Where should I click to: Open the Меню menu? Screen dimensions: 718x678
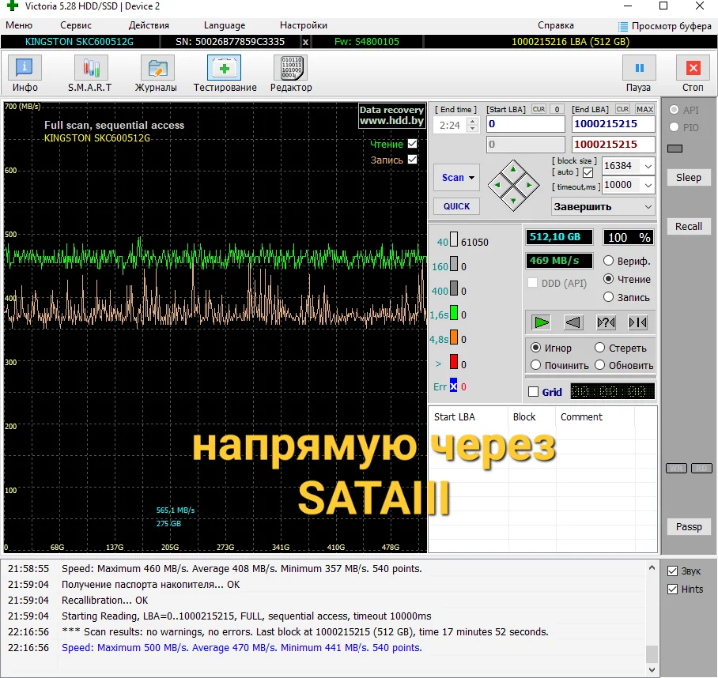coord(19,25)
